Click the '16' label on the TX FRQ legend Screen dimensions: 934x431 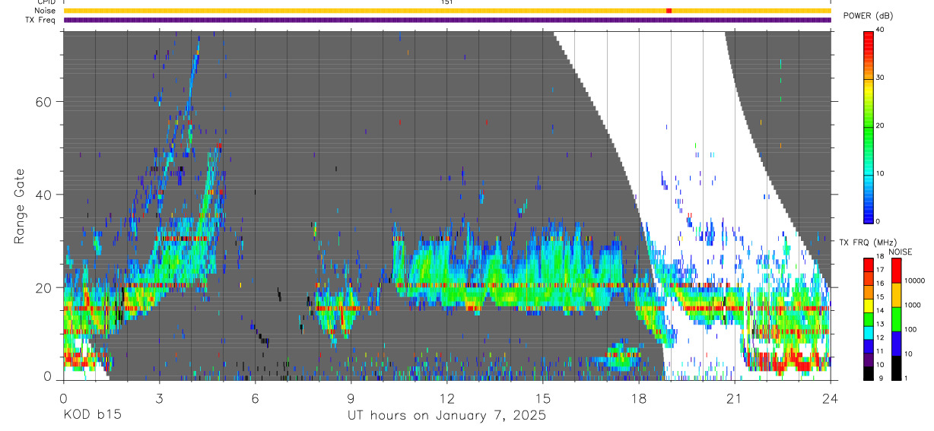pyautogui.click(x=881, y=284)
